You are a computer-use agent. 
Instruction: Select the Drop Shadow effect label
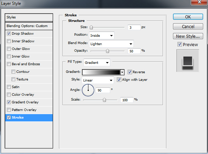click(23, 33)
